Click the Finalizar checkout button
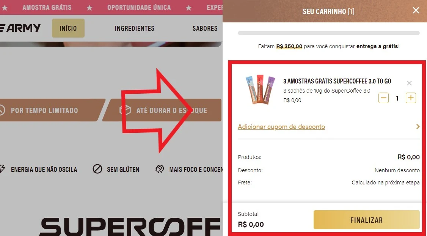This screenshot has height=236, width=427. point(366,220)
